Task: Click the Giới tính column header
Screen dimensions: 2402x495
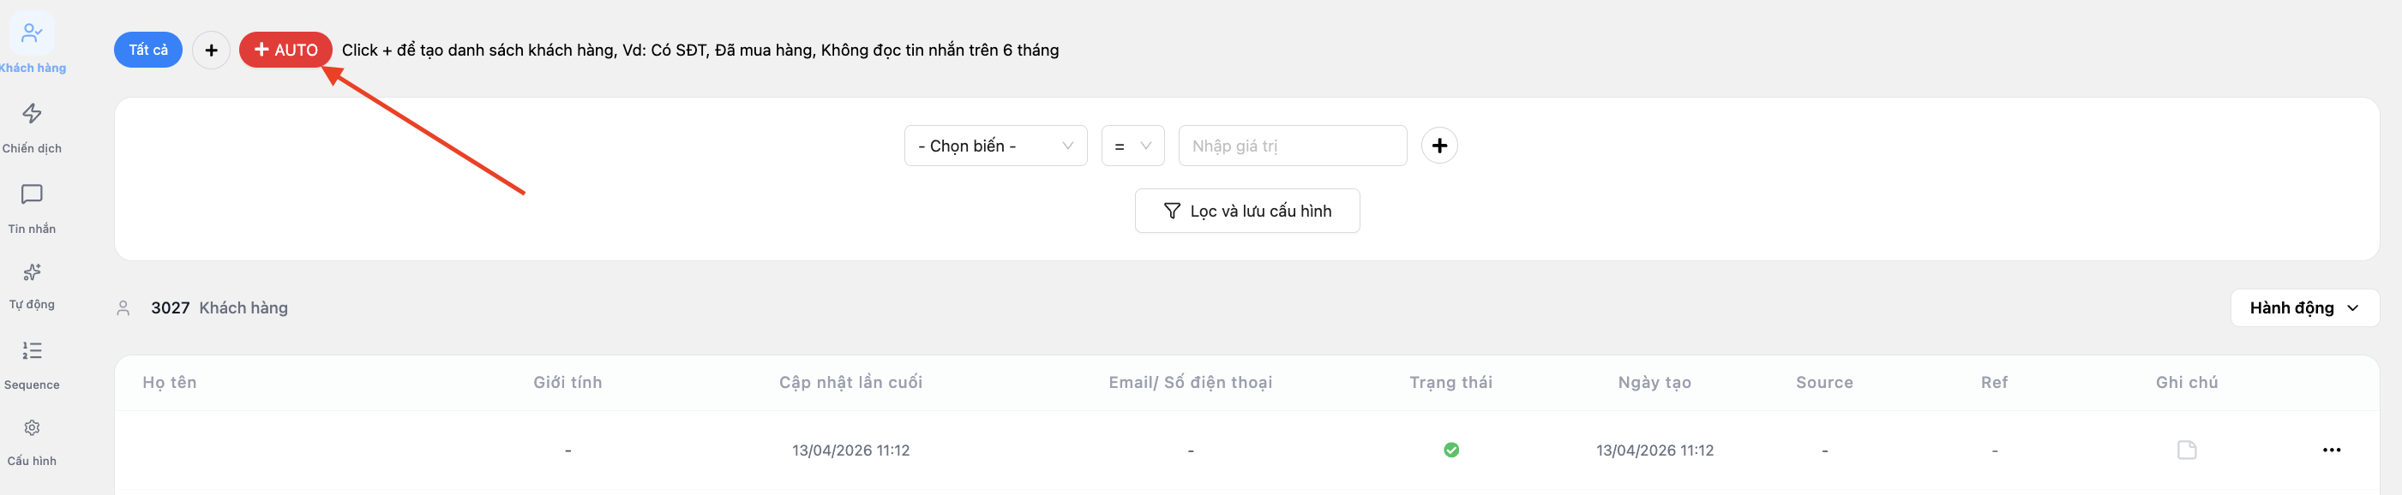Action: (567, 382)
